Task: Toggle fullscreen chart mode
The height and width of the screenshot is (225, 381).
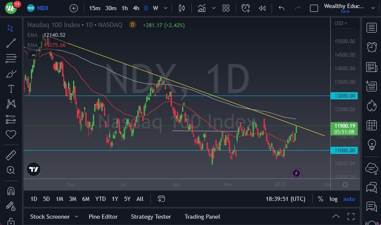Action: tap(314, 8)
